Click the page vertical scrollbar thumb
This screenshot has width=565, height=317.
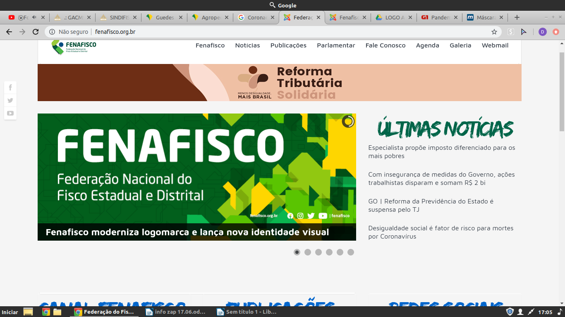click(x=562, y=92)
